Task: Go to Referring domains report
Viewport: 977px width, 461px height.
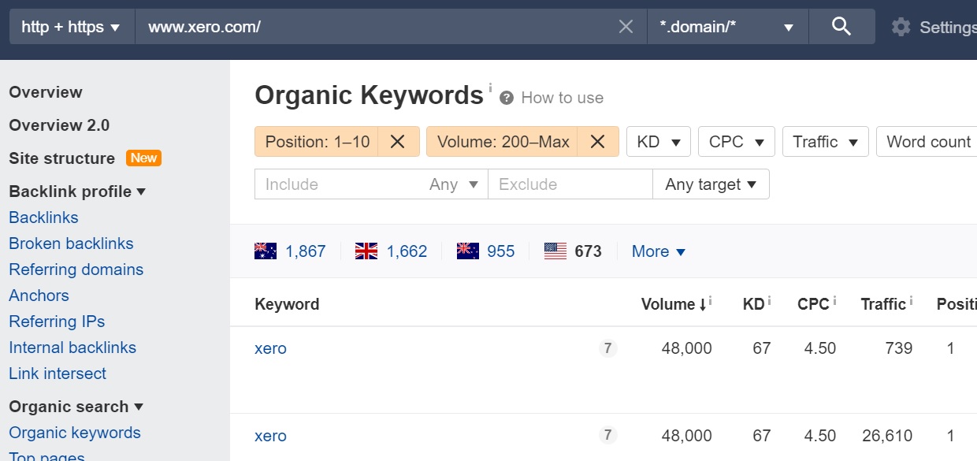Action: pos(76,270)
